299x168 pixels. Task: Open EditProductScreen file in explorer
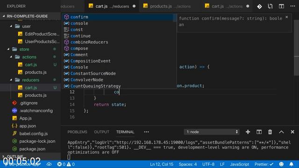30,34
